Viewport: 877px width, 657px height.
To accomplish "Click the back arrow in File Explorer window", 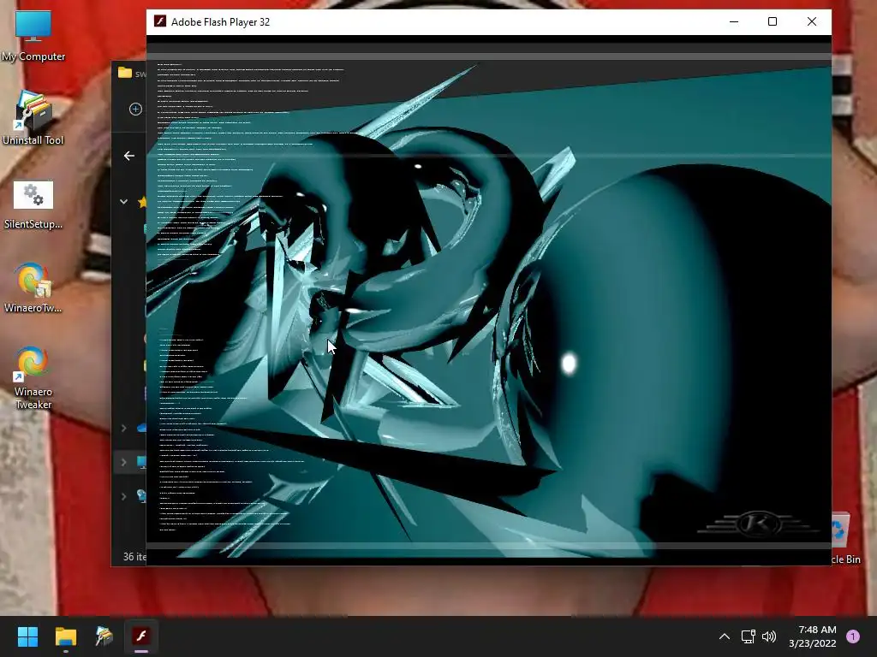I will [129, 156].
